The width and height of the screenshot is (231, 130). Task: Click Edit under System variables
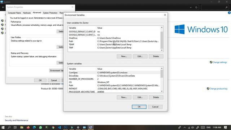[x=140, y=97]
